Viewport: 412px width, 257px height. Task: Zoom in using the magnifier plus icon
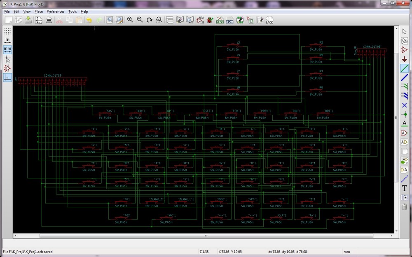click(130, 20)
